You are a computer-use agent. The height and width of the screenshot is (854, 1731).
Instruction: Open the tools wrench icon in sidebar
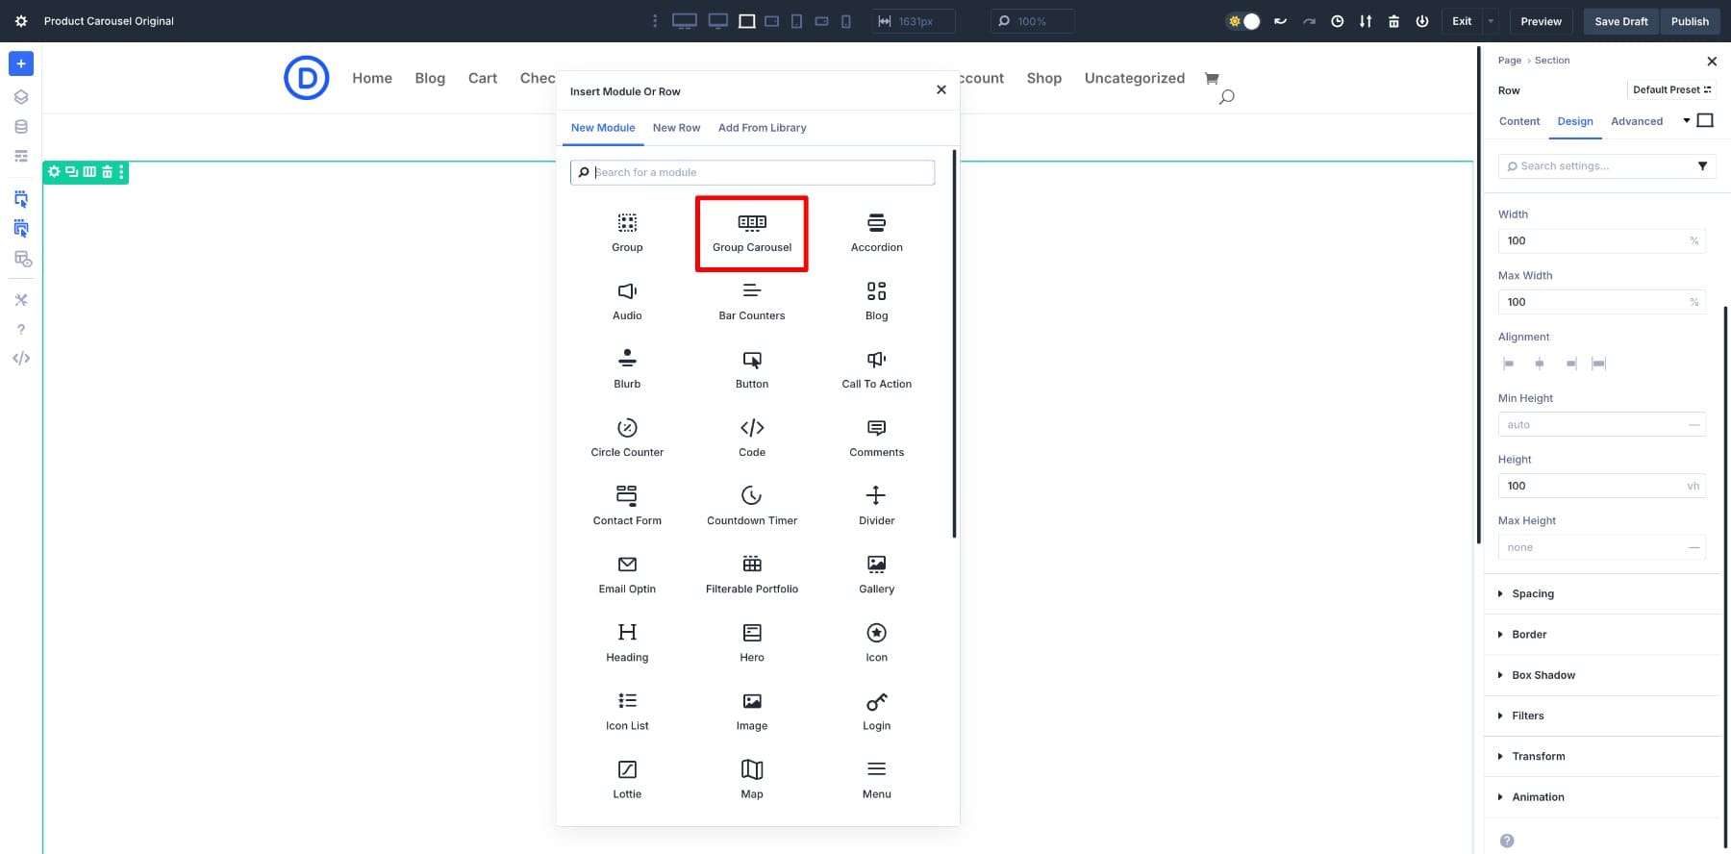click(21, 300)
